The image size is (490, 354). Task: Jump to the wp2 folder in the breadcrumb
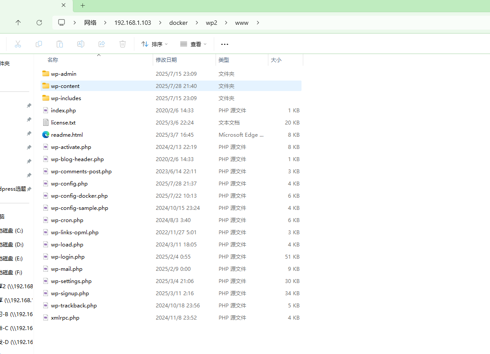[212, 23]
